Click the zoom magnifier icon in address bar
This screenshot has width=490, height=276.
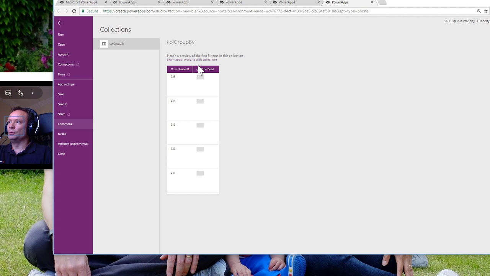click(479, 11)
